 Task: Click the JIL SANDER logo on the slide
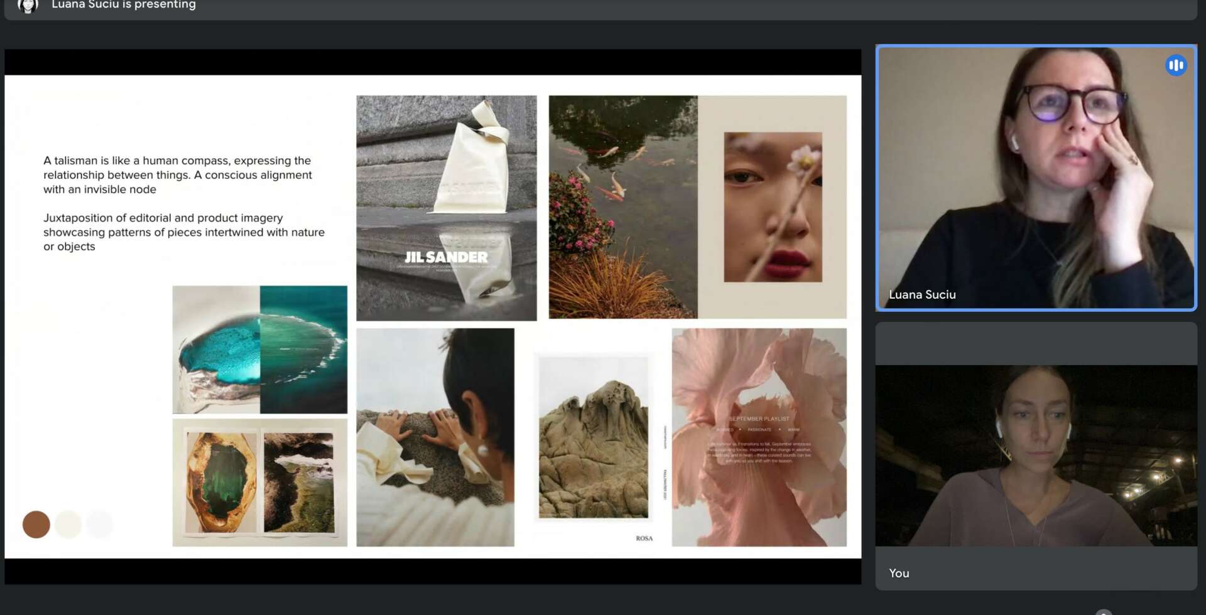[x=446, y=257]
